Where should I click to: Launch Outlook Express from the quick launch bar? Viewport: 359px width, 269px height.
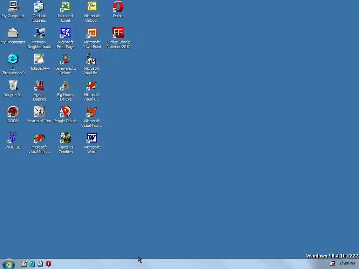pos(40,264)
